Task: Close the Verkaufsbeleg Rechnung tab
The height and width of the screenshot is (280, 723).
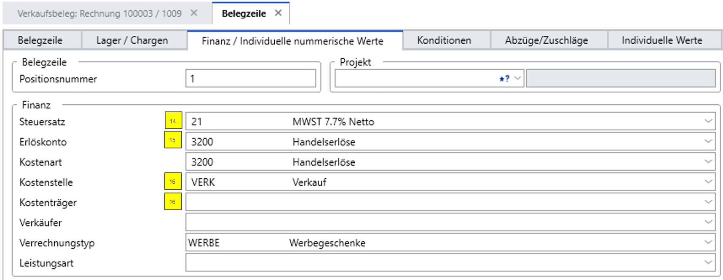Action: pyautogui.click(x=194, y=13)
